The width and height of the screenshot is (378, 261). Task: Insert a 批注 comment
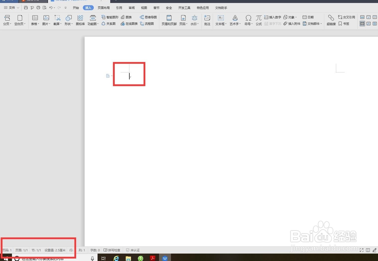tap(207, 20)
